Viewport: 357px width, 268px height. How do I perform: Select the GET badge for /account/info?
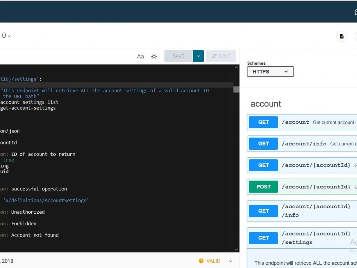coord(263,143)
